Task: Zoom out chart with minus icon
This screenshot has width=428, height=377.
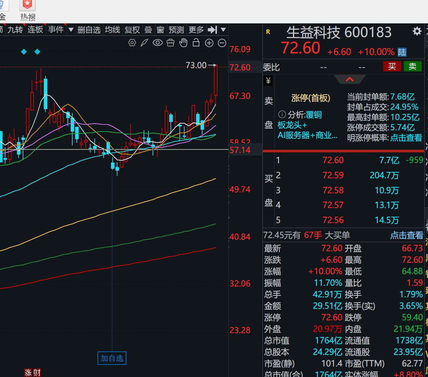Action: point(222,43)
